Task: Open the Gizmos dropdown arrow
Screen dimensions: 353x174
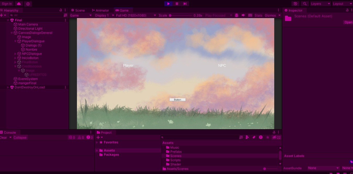Action: point(279,15)
